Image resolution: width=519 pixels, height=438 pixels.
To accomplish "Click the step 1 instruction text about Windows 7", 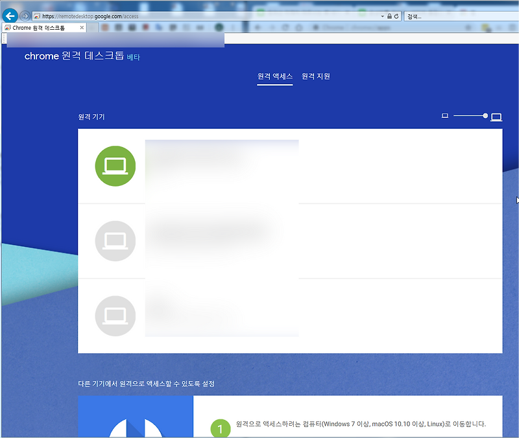I will point(361,424).
